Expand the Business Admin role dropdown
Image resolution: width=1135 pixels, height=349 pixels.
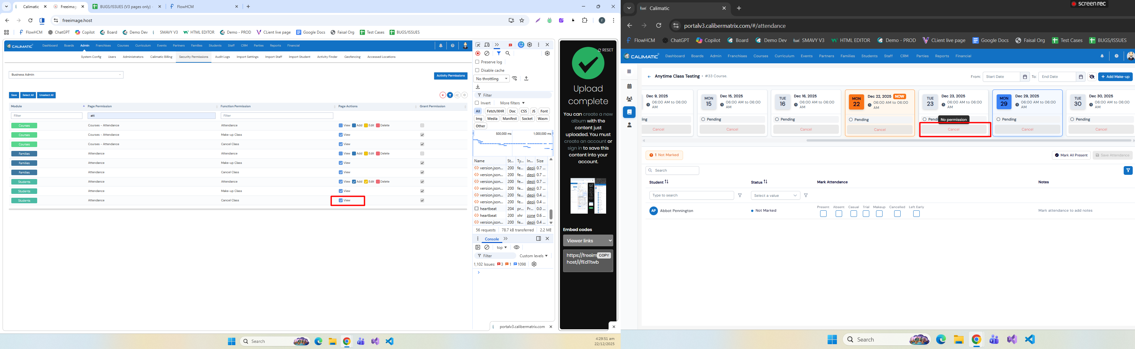pyautogui.click(x=66, y=75)
